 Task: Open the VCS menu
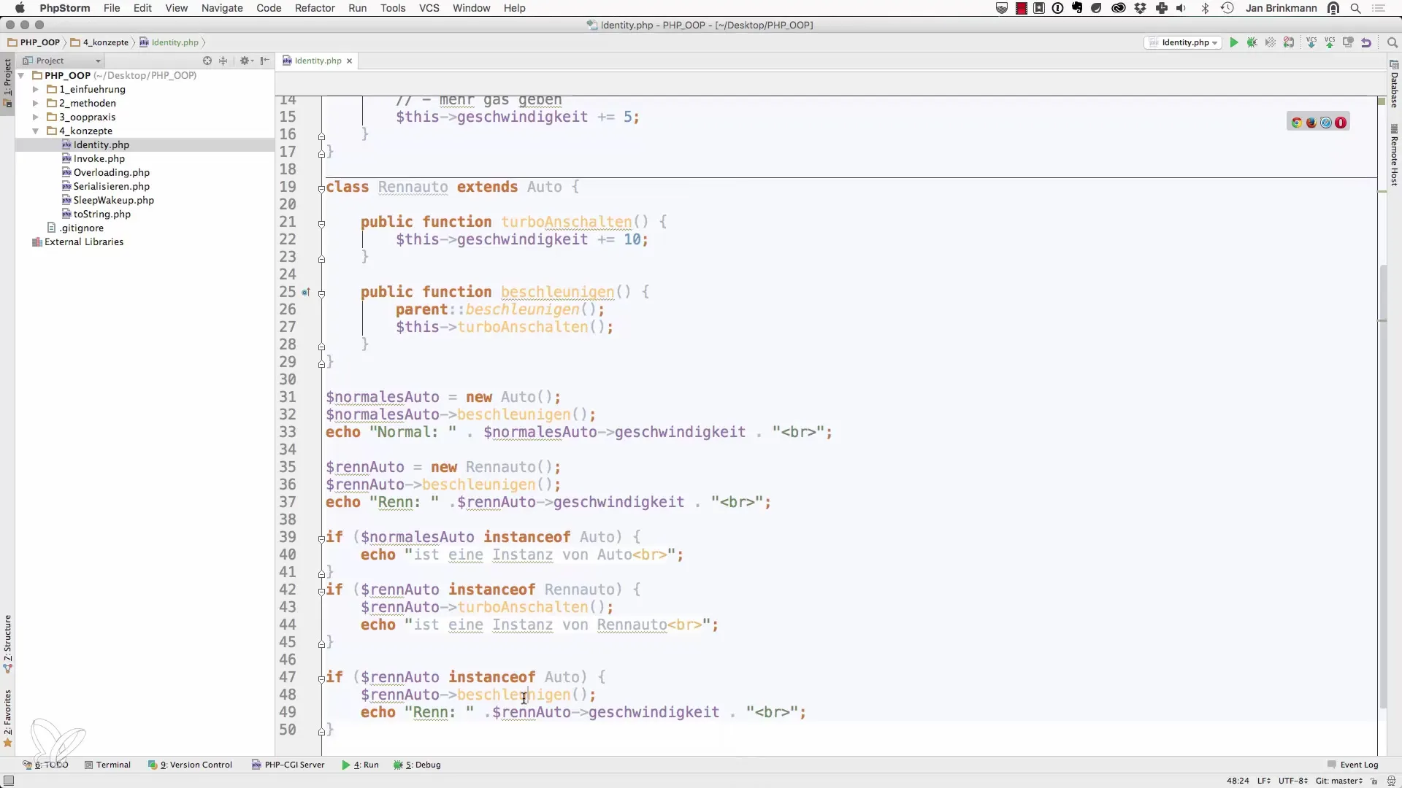coord(429,8)
